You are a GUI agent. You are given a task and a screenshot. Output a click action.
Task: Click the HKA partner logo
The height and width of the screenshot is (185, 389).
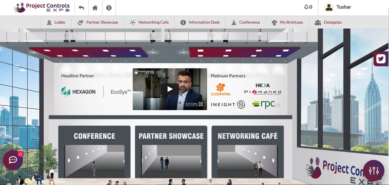tap(263, 85)
